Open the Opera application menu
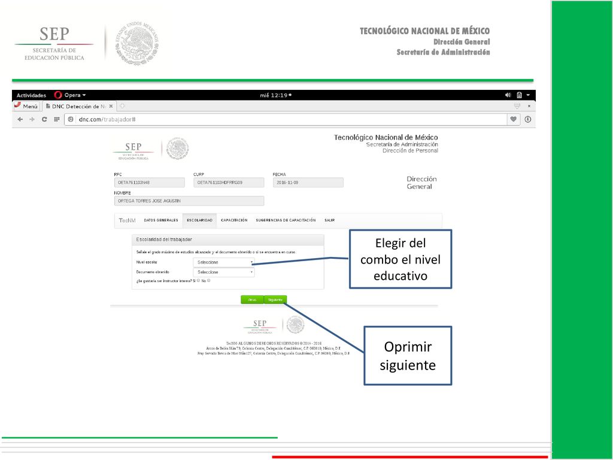 [x=71, y=95]
